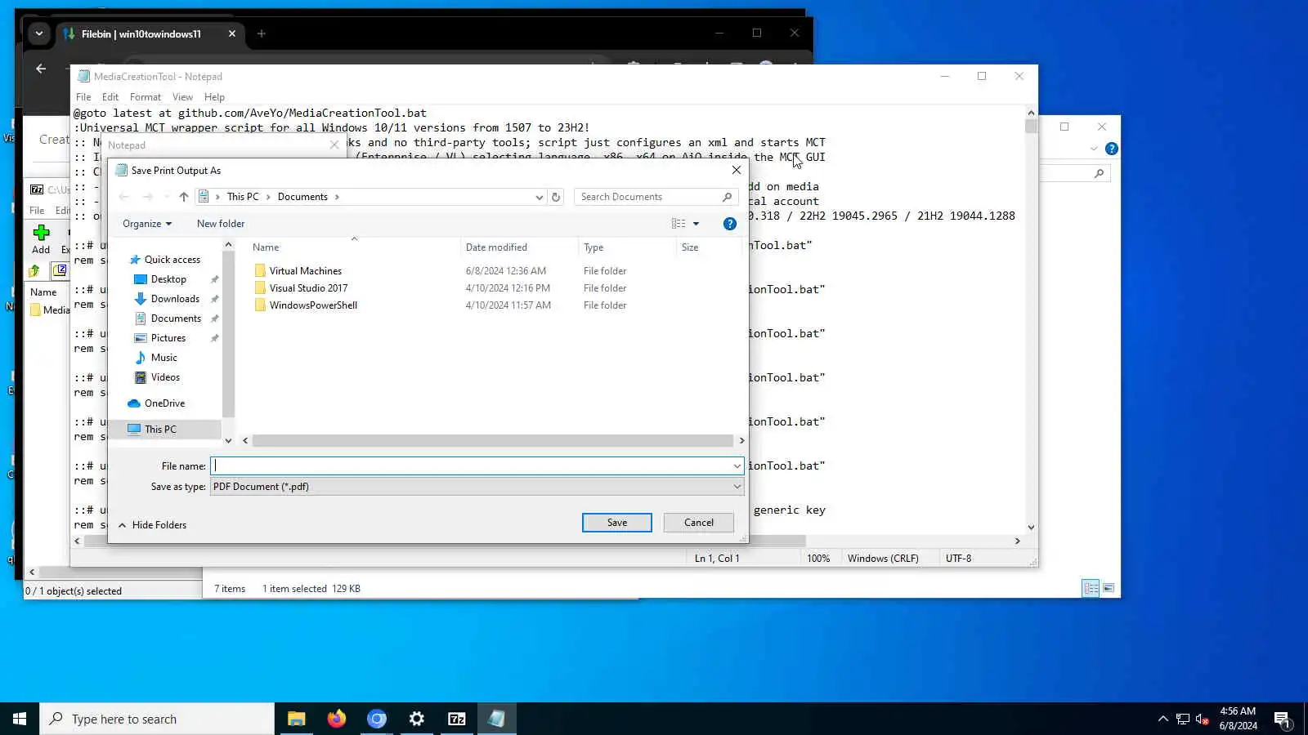Switch to 7-Zip on the taskbar
The height and width of the screenshot is (735, 1308).
456,719
